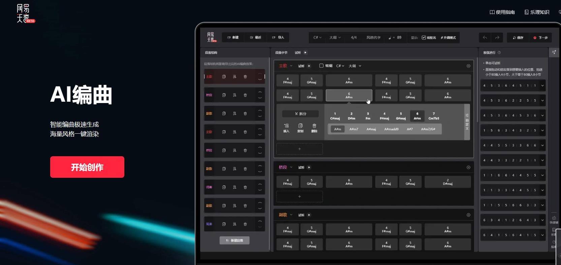Click the 删除 delete trash icon in chord popup

point(314,128)
